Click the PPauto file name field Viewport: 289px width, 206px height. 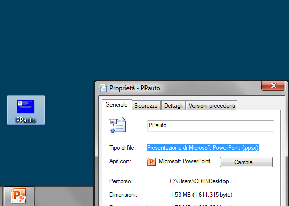tap(211, 126)
